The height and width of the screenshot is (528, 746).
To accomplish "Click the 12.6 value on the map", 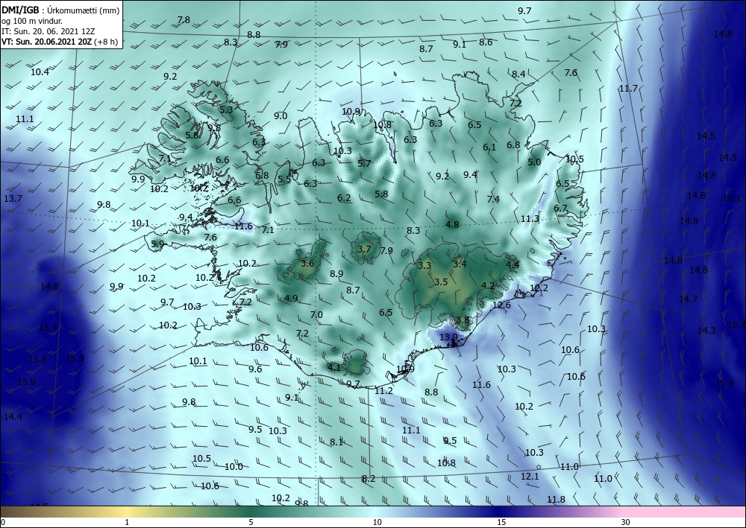I will pos(501,305).
